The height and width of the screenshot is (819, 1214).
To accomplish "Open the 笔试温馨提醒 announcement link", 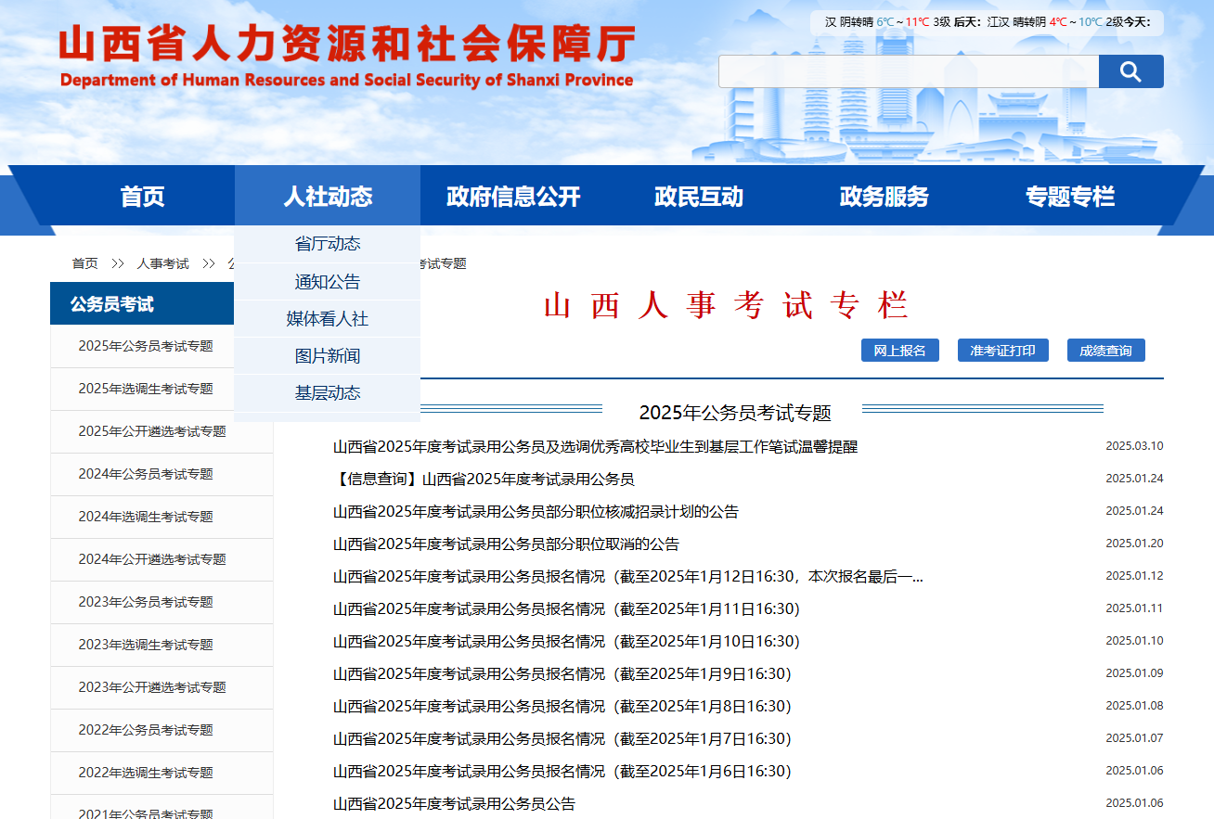I will pyautogui.click(x=595, y=447).
